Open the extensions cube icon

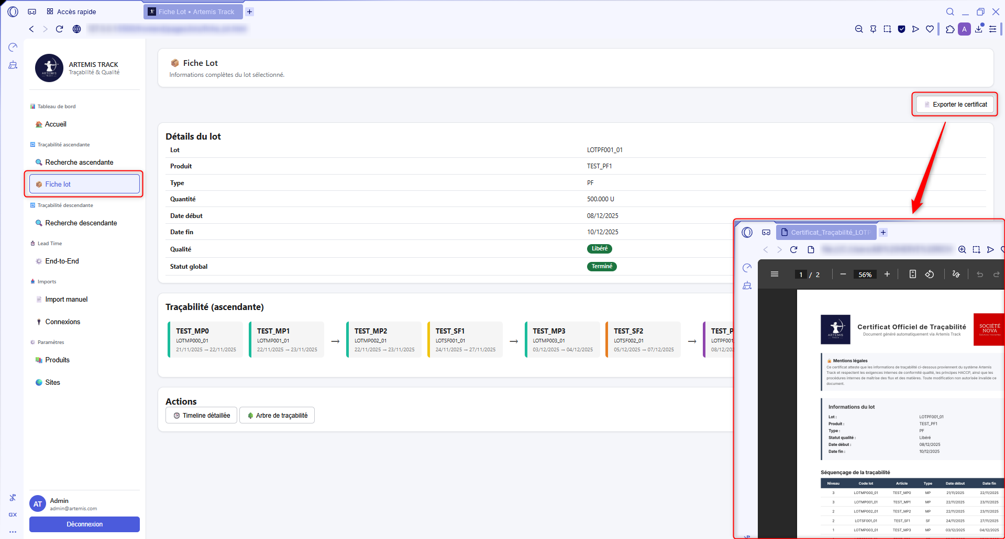click(950, 29)
